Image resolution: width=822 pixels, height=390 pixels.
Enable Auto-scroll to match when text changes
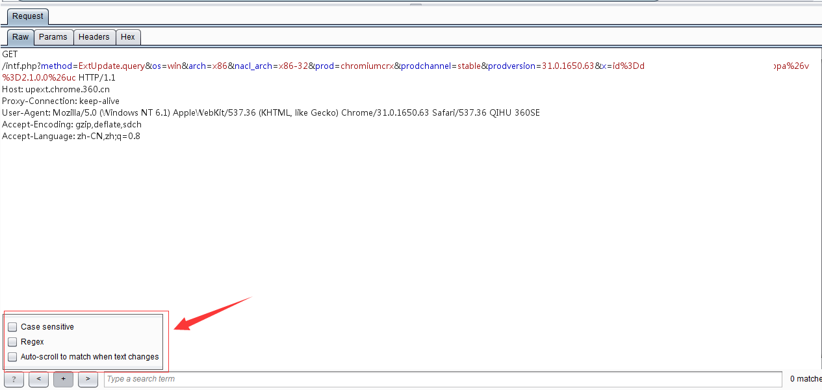point(12,357)
